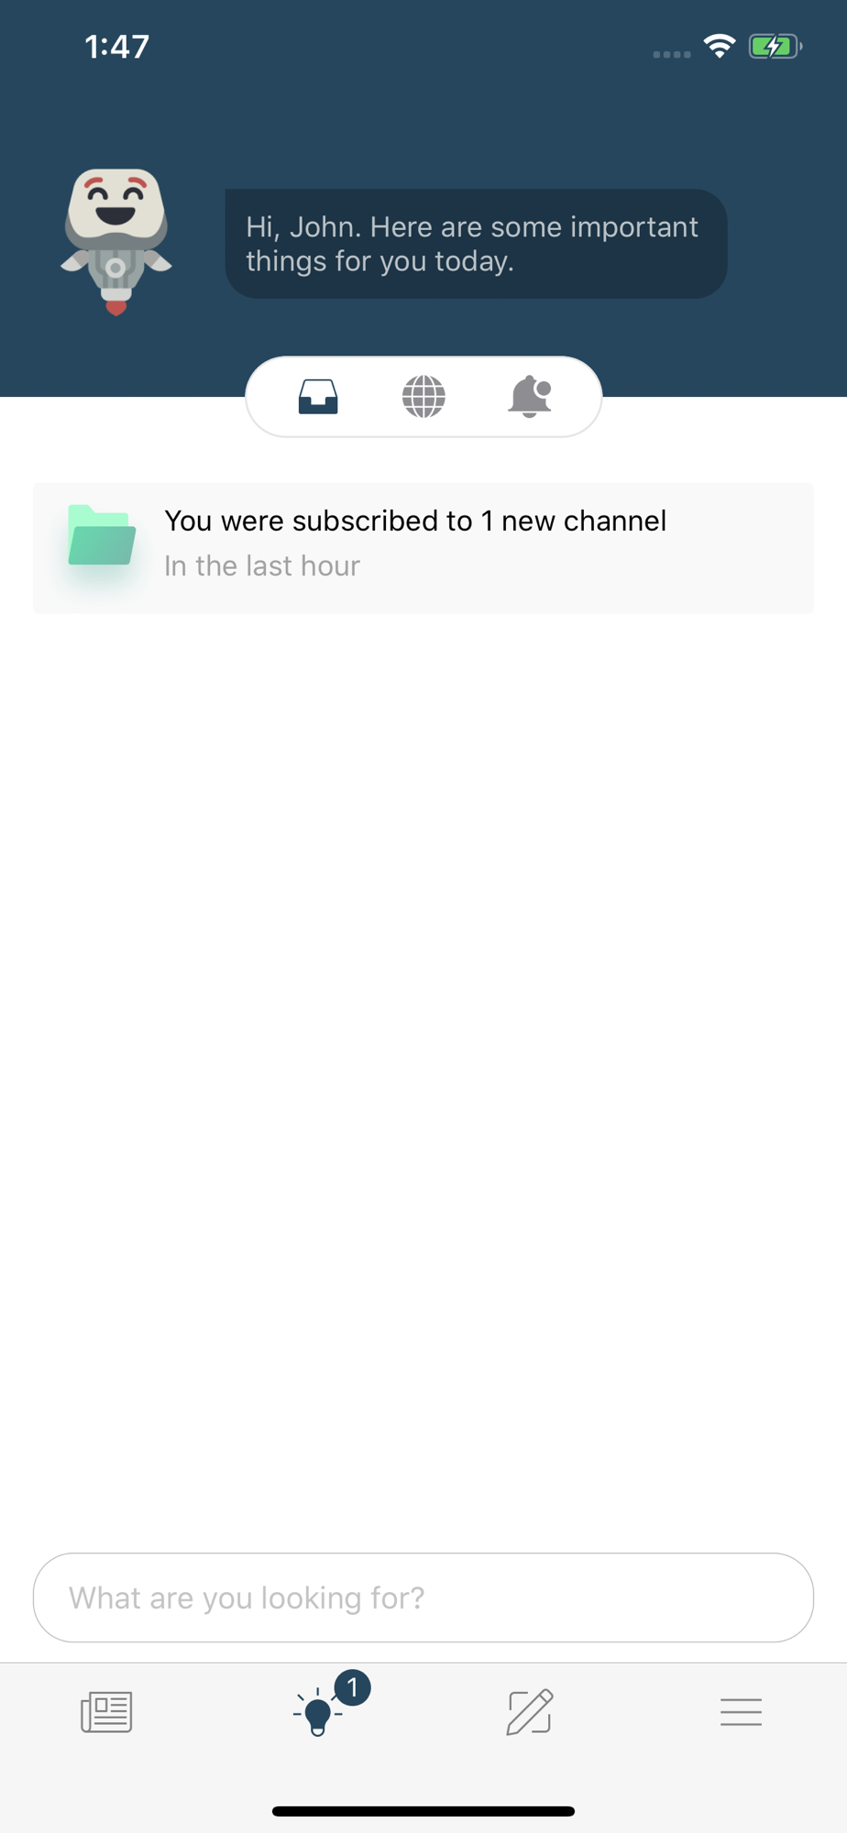Screen dimensions: 847x1833
Task: Focus the 'What are you looking for?' field
Action: 423,1597
